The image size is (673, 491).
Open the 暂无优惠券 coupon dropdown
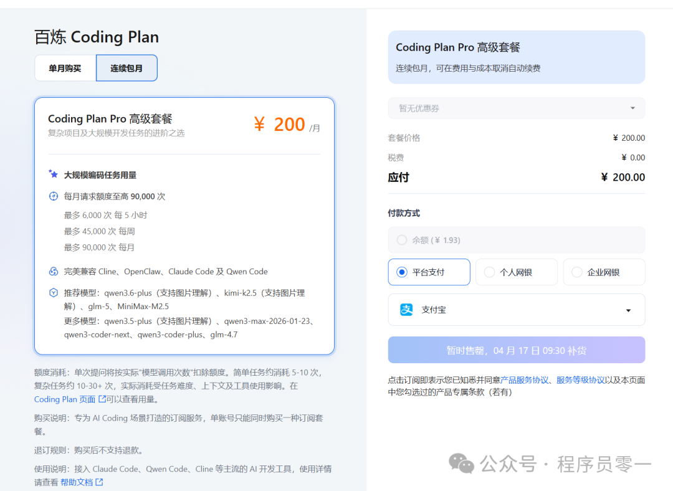[517, 108]
